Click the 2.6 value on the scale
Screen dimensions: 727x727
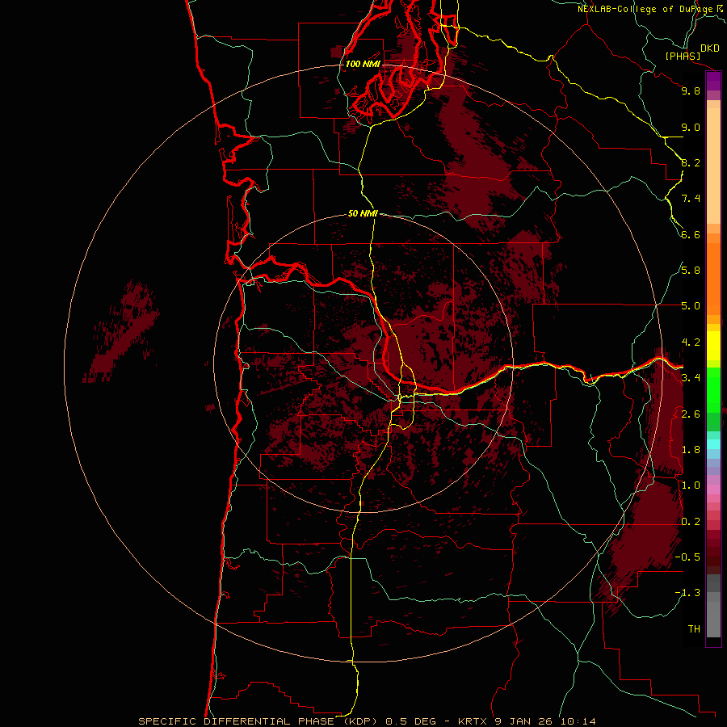tap(691, 414)
